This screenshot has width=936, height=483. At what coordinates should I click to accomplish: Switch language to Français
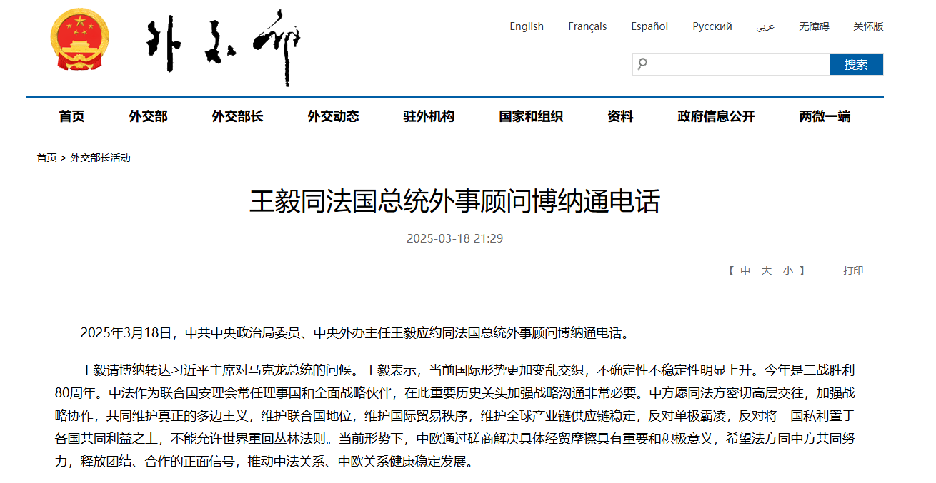[x=587, y=26]
